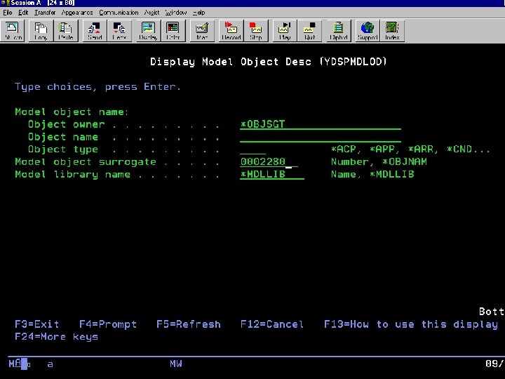Click the Stop macro recording icon

pyautogui.click(x=256, y=31)
